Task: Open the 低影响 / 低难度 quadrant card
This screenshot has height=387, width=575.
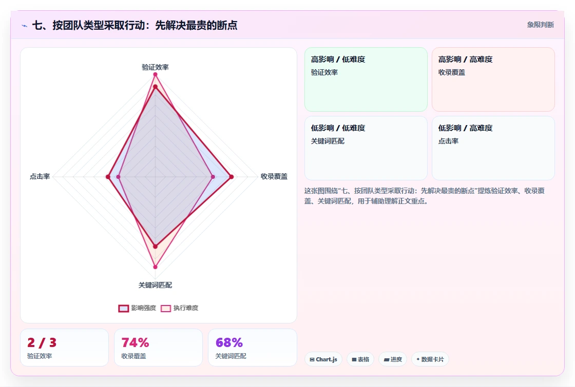Action: coord(366,148)
